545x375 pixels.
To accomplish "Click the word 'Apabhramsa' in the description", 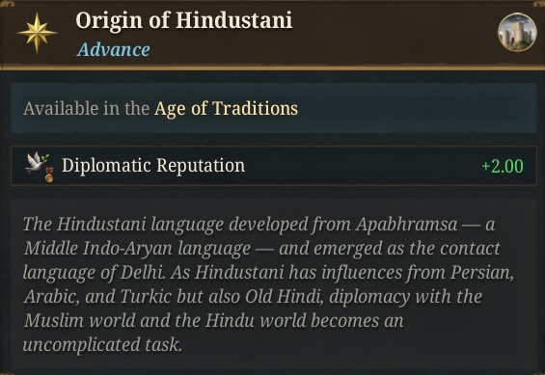I will tap(406, 225).
